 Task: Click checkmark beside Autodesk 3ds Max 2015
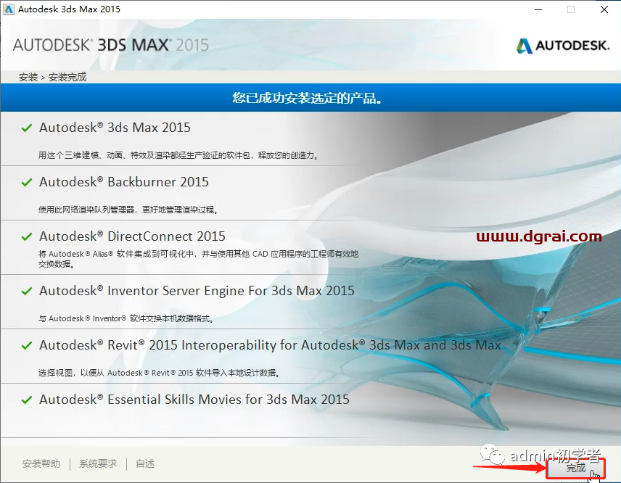(x=27, y=128)
